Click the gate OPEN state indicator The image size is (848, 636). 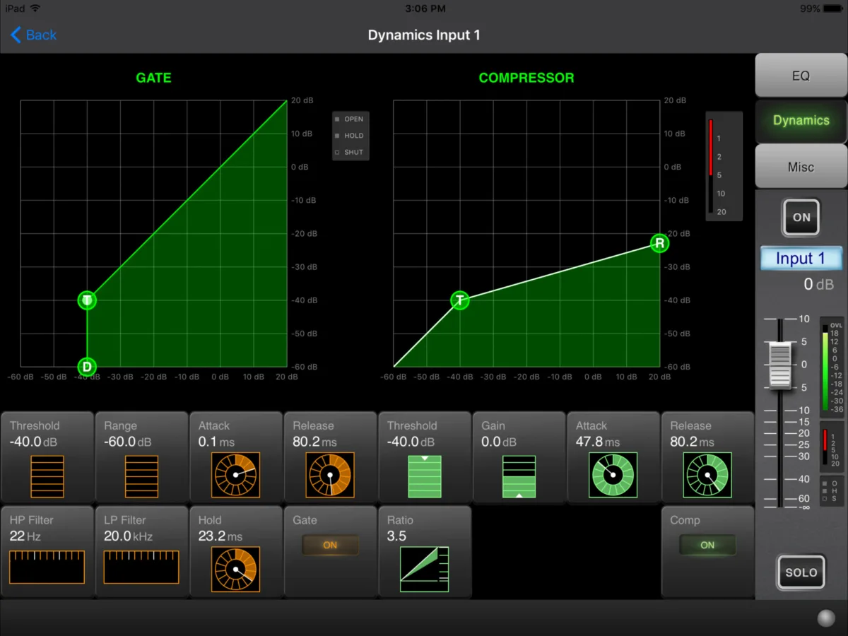(349, 119)
